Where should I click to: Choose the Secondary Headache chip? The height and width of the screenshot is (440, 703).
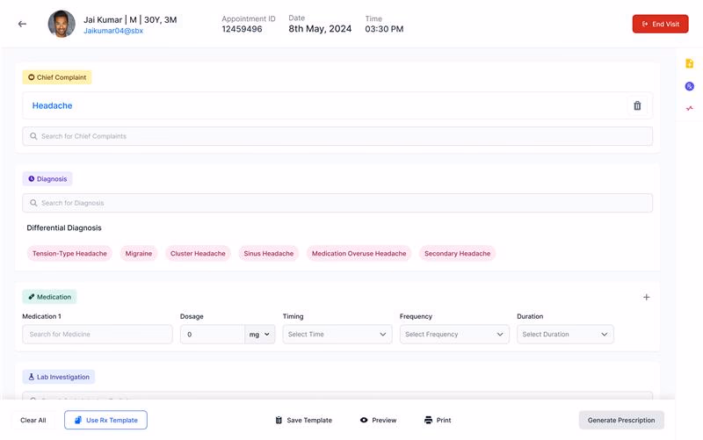click(457, 254)
